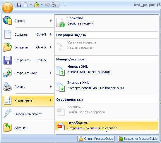Expand the Печать submenu arrow
This screenshot has height=143, width=161.
(51, 87)
